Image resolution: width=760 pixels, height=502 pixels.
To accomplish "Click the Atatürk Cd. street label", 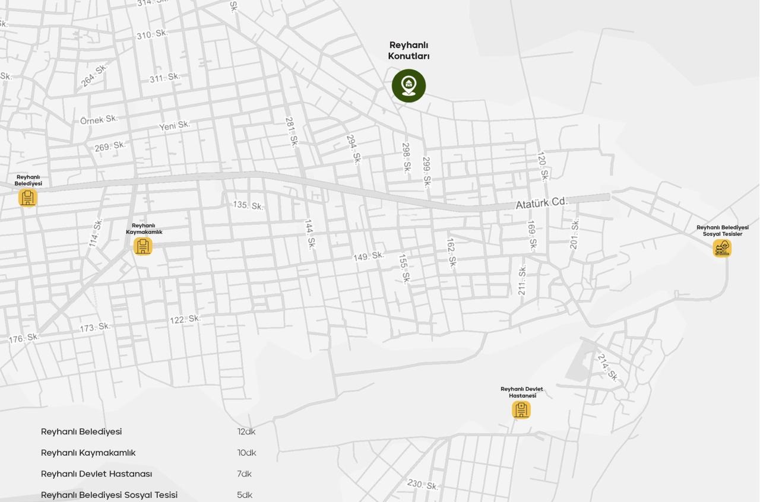I will point(541,203).
